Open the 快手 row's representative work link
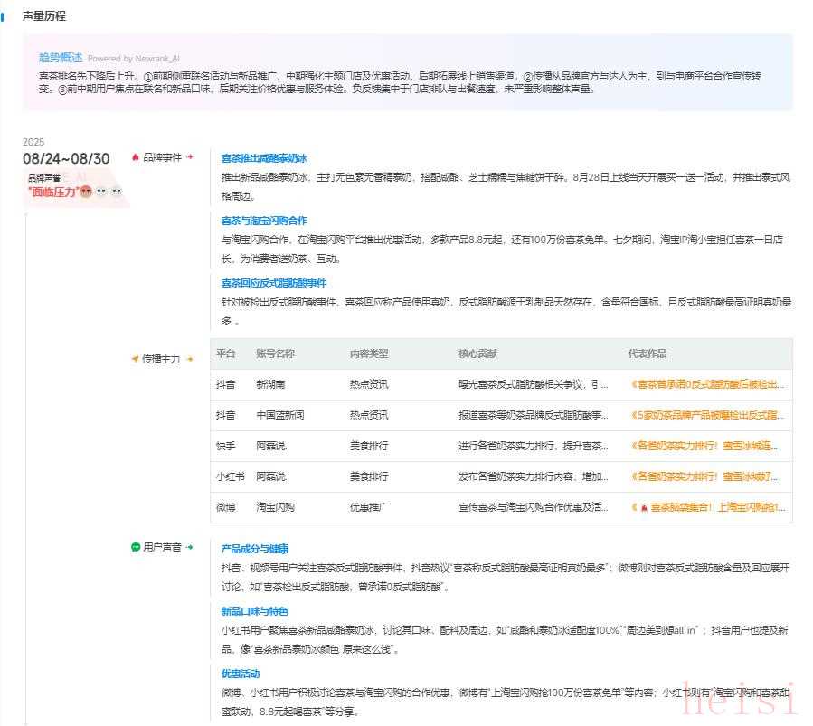 (x=704, y=446)
